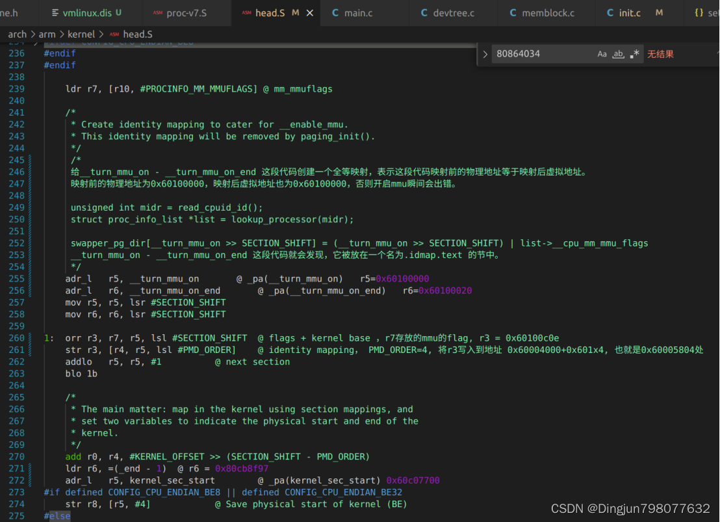The height and width of the screenshot is (522, 720).
Task: Close the head.S tab with its X icon
Action: click(x=309, y=12)
